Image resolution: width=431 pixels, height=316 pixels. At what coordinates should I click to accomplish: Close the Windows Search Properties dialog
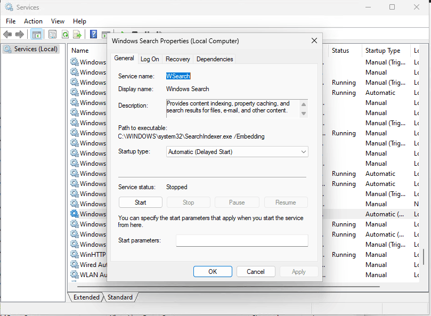(314, 40)
